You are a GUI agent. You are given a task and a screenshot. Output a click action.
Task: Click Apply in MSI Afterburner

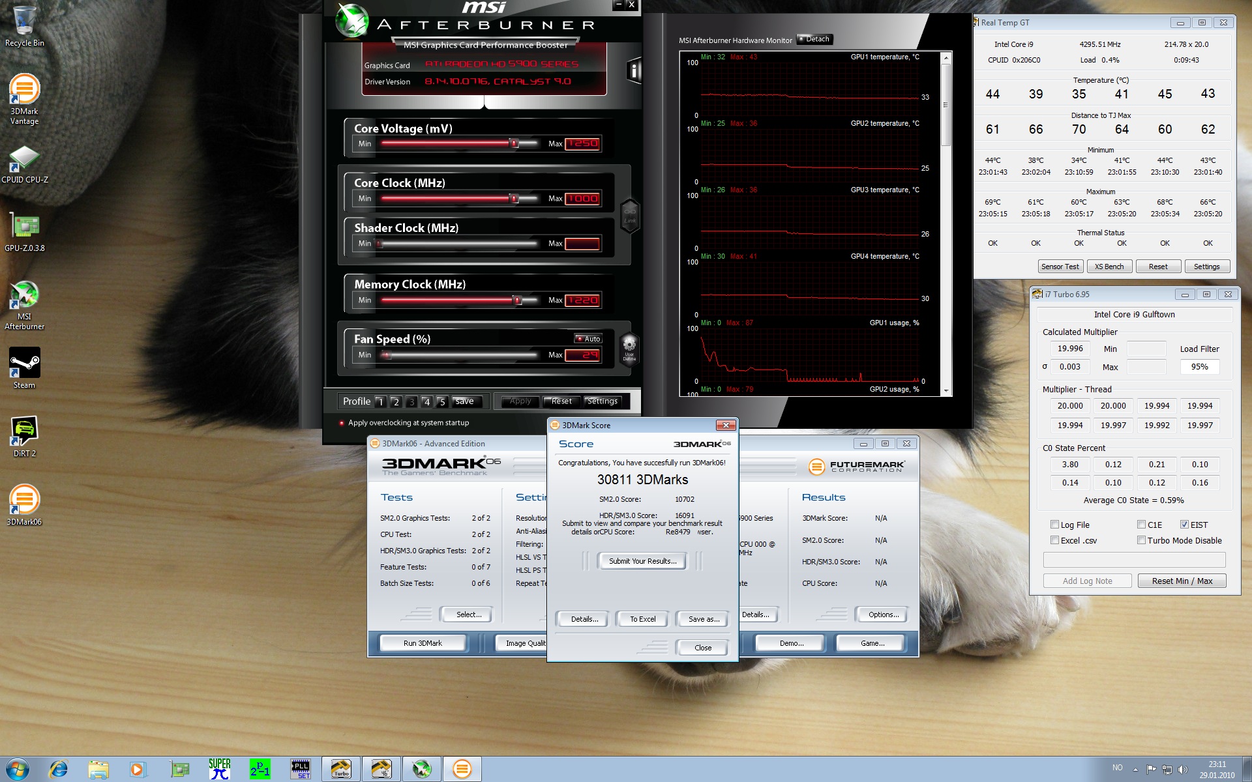click(520, 401)
